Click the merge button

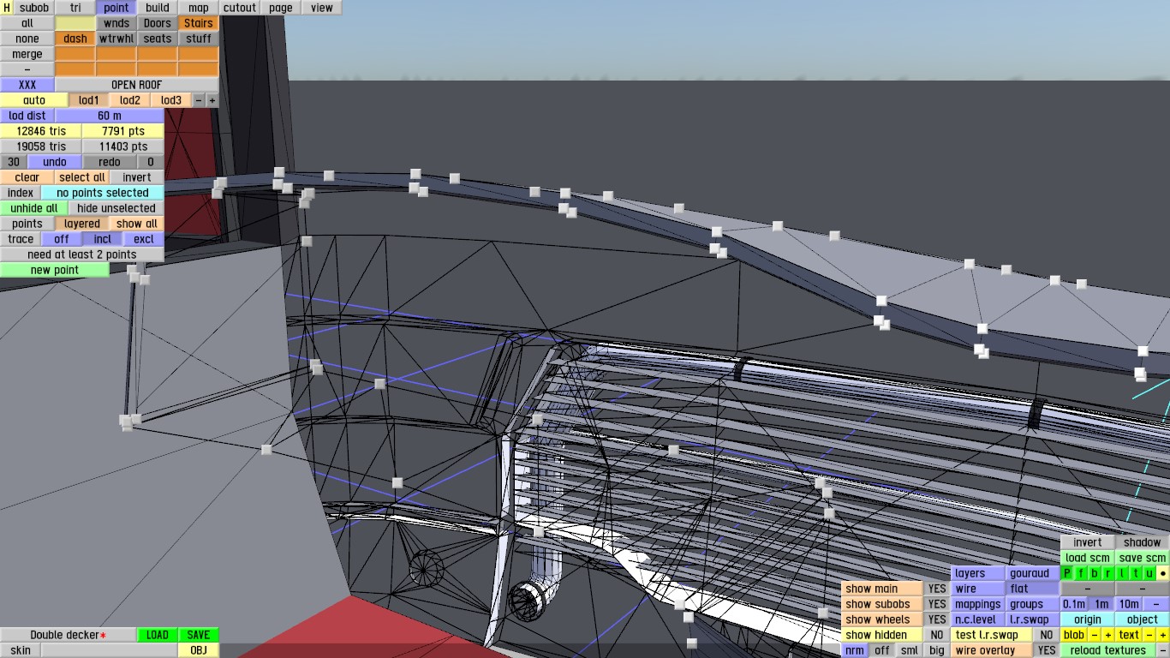click(x=27, y=54)
